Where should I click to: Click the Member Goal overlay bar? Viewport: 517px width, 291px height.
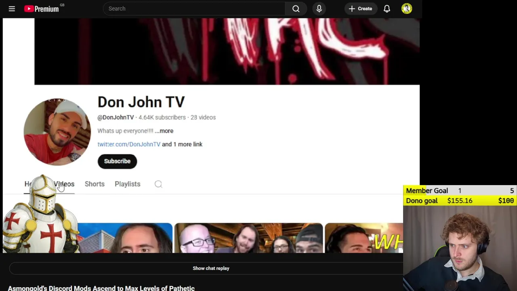pyautogui.click(x=460, y=191)
